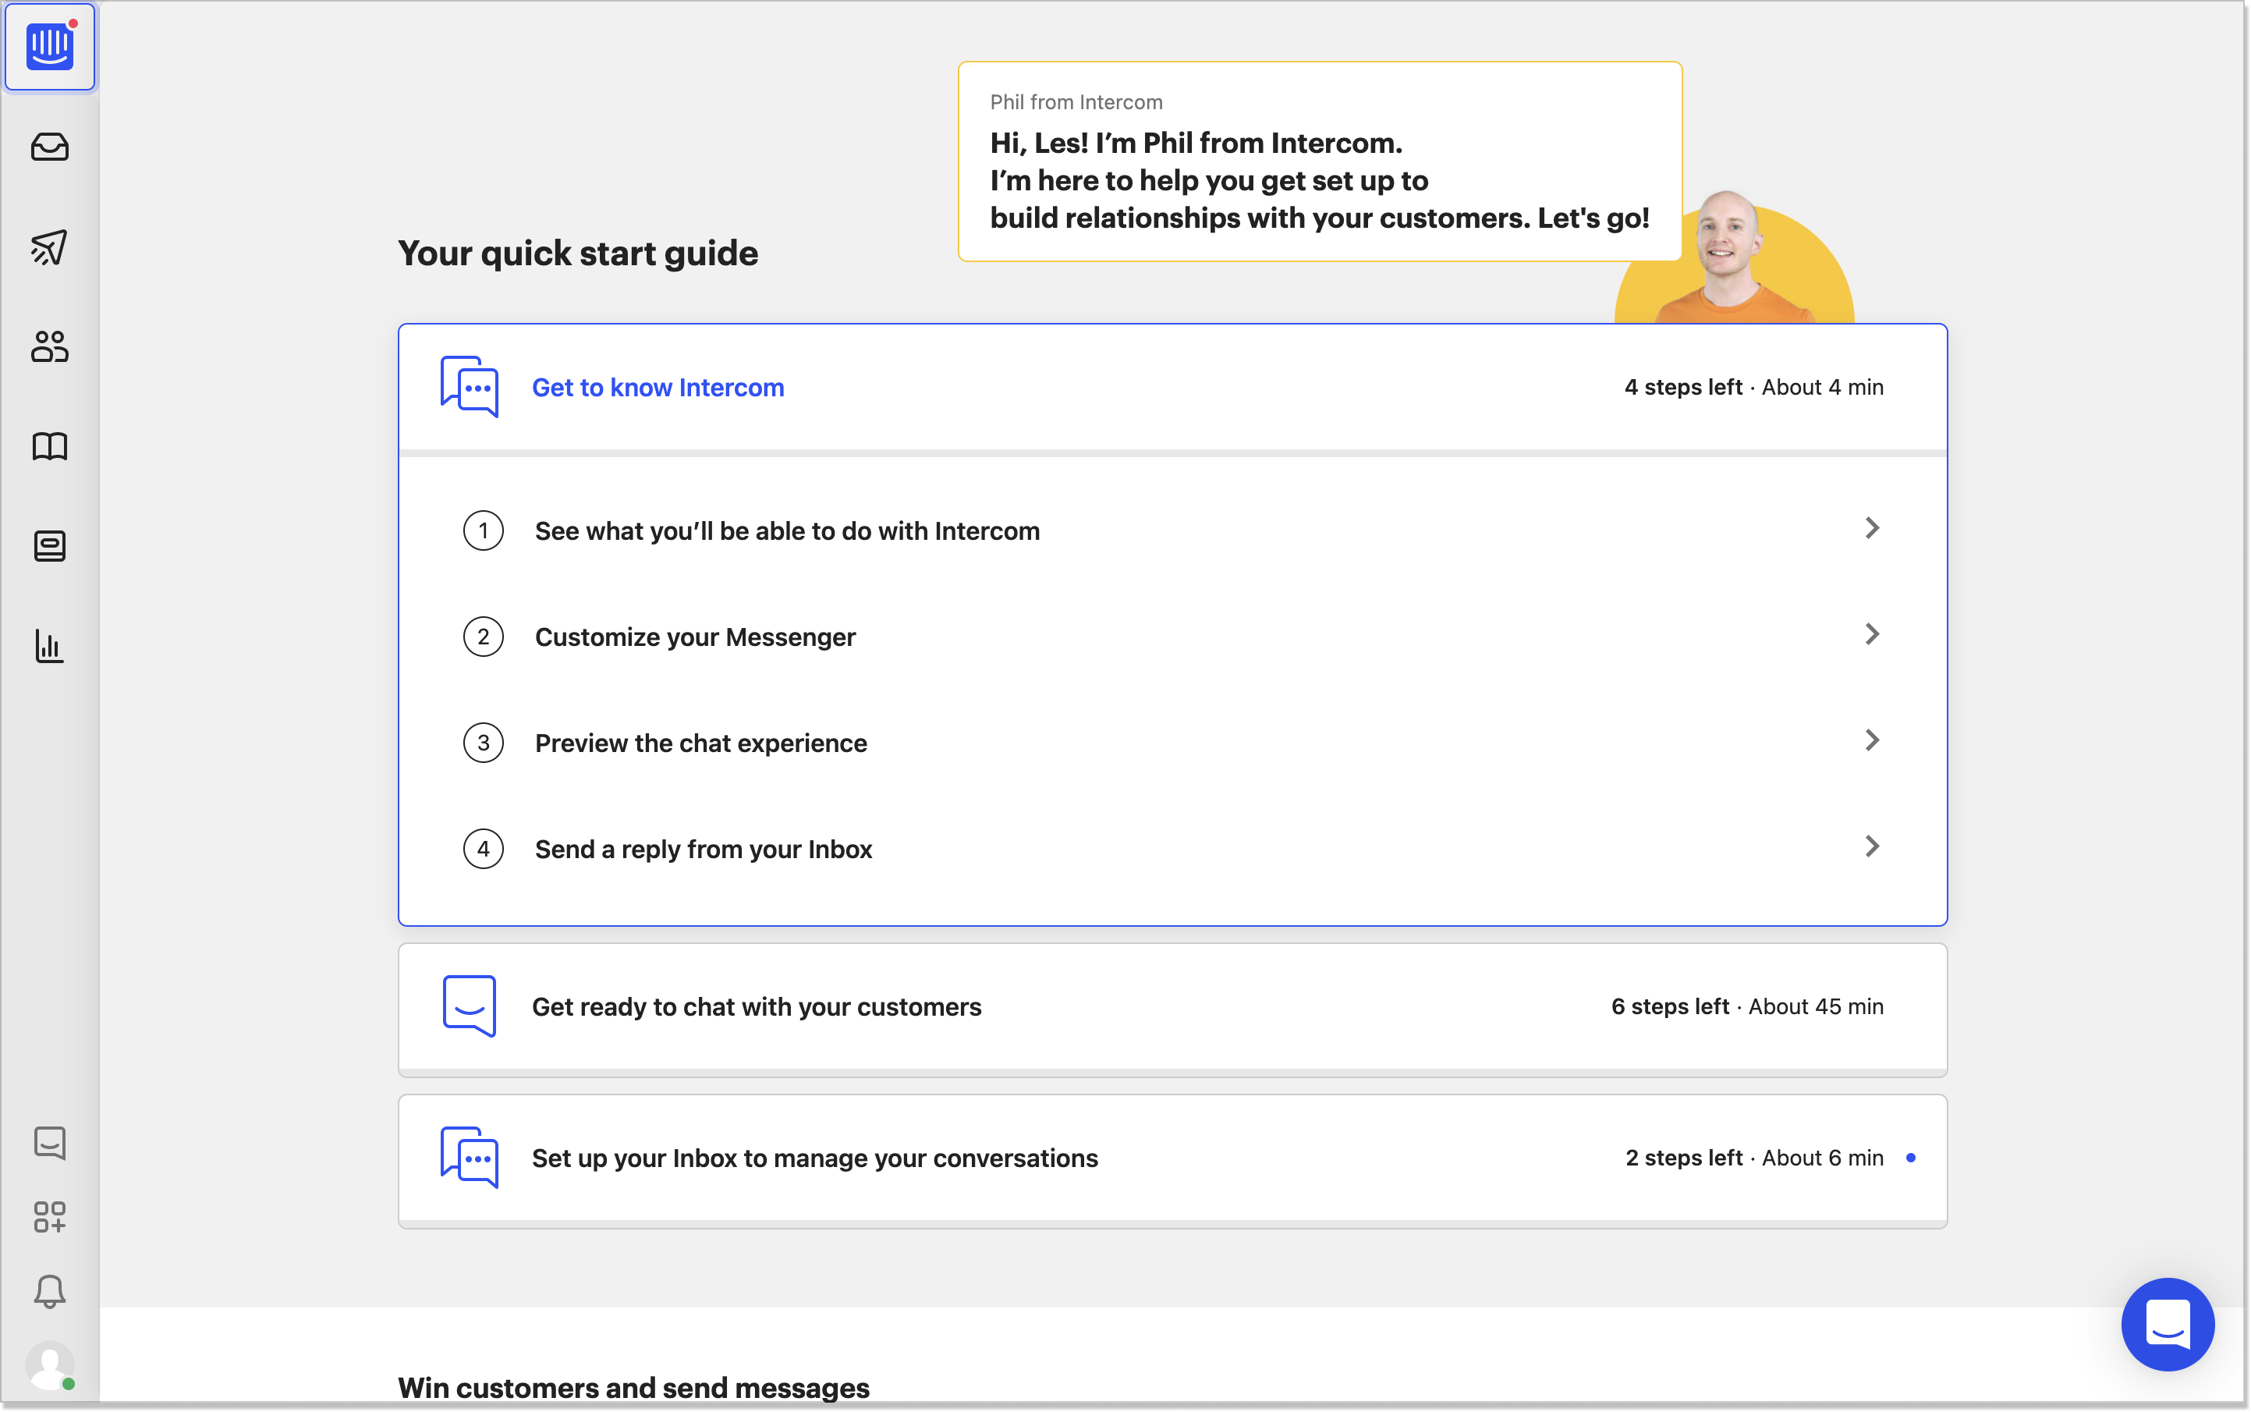Click Phil from Intercom greeting message box
2251x1412 pixels.
point(1319,161)
